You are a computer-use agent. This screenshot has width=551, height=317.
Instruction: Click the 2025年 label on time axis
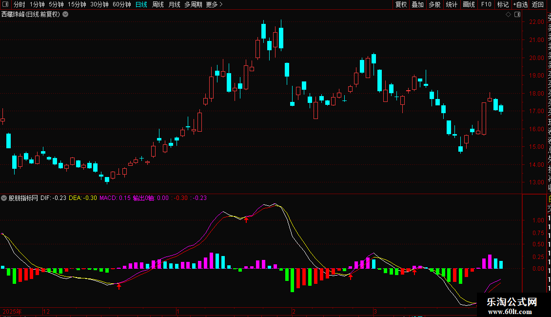(12, 312)
